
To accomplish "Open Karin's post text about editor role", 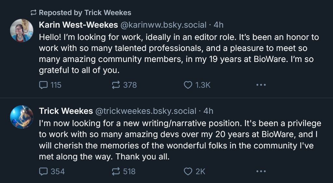I will [x=179, y=54].
